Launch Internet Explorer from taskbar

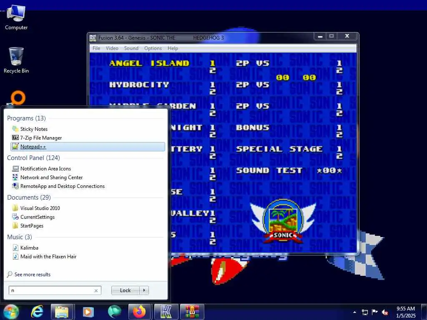click(x=37, y=312)
